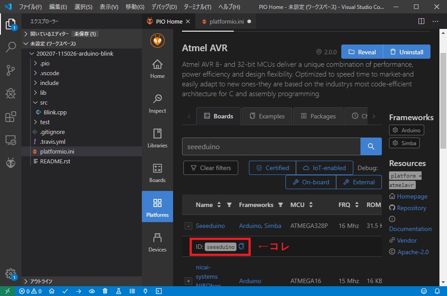Image resolution: width=447 pixels, height=296 pixels.
Task: Click the PIO Home page vertical scrollbar
Action: (443, 101)
